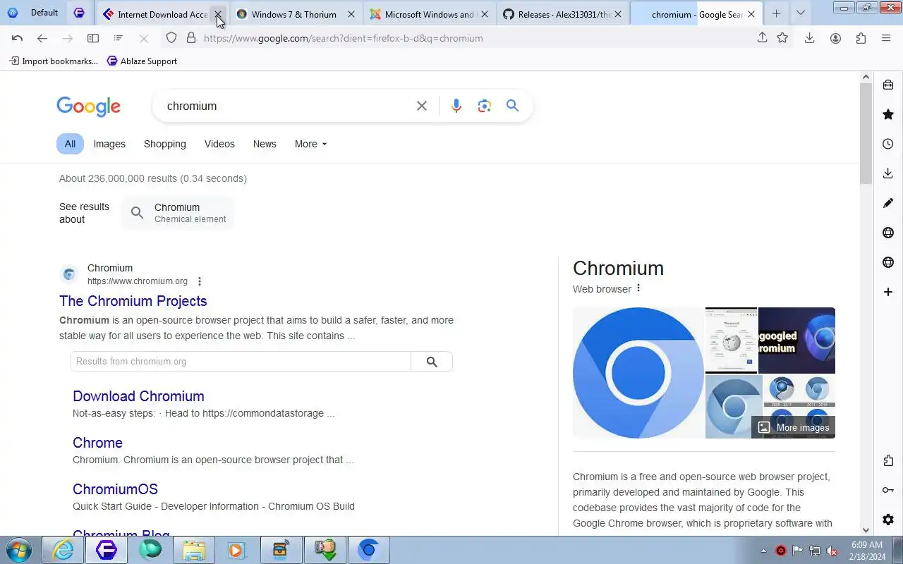903x564 pixels.
Task: Click the undo close tab icon
Action: 18,38
